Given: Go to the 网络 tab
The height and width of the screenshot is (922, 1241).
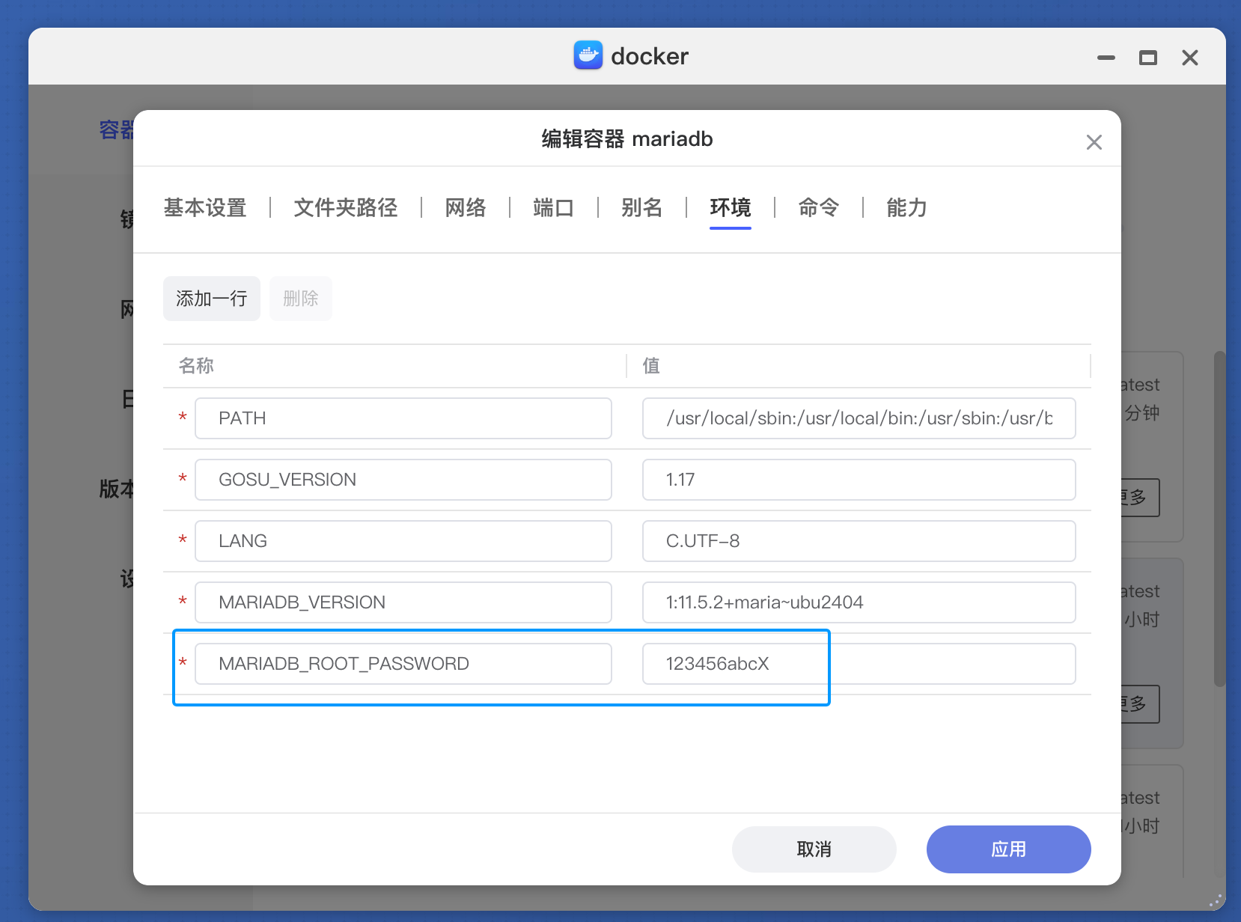Looking at the screenshot, I should tap(465, 208).
